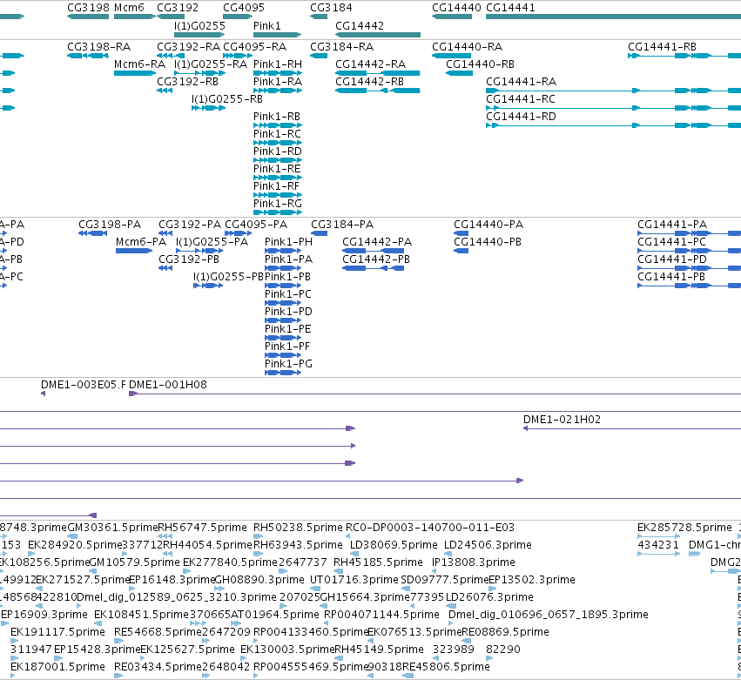
Task: Select the Pink1-RD transcript label
Action: coord(278,151)
